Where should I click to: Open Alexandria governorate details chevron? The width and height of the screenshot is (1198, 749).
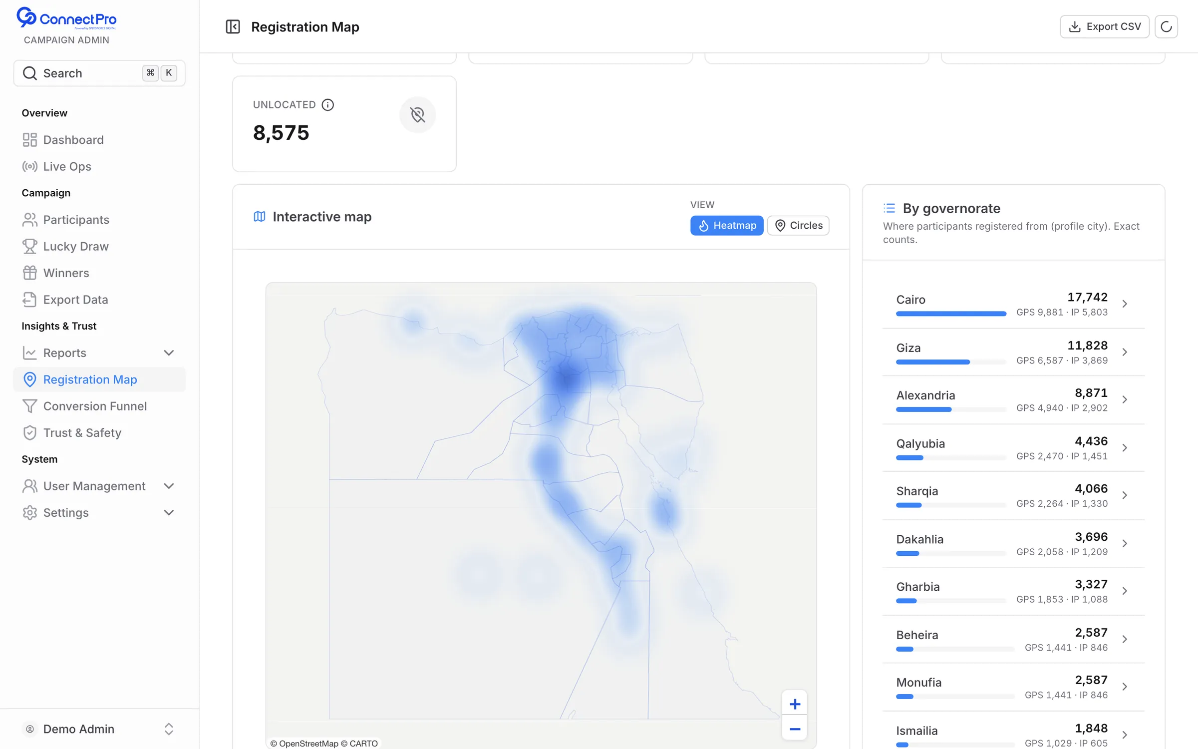(1125, 399)
